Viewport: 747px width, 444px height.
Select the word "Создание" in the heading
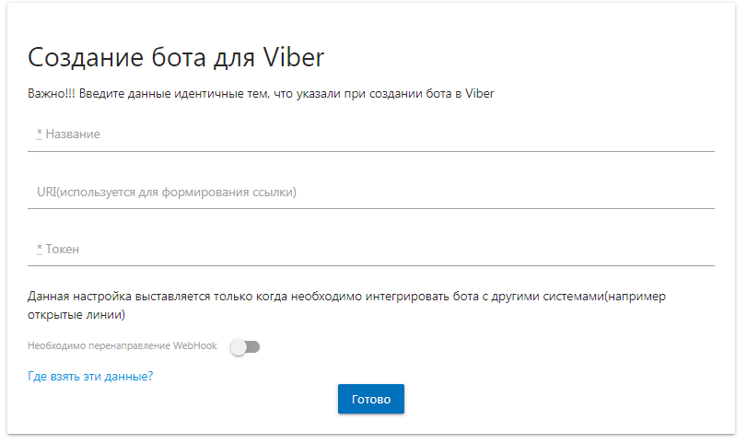[86, 58]
